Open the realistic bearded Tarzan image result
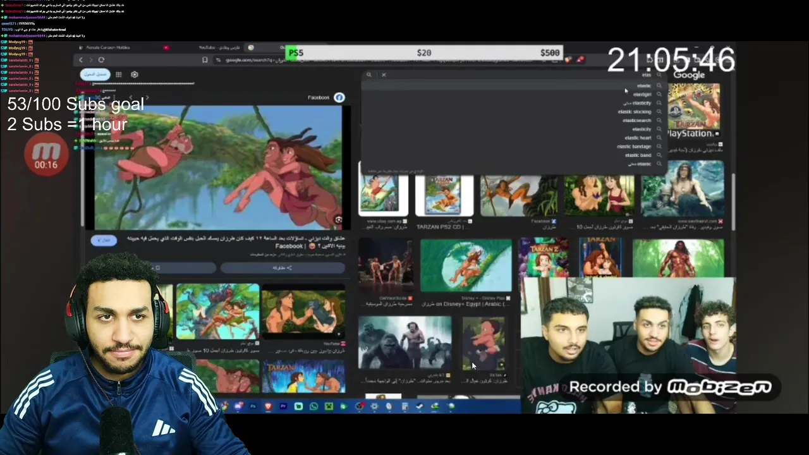This screenshot has width=809, height=455. tap(683, 189)
